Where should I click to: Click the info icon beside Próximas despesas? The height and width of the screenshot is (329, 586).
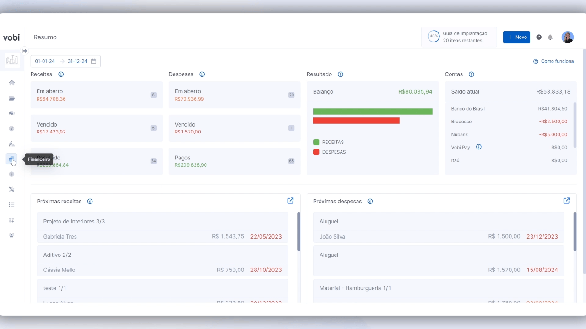370,202
